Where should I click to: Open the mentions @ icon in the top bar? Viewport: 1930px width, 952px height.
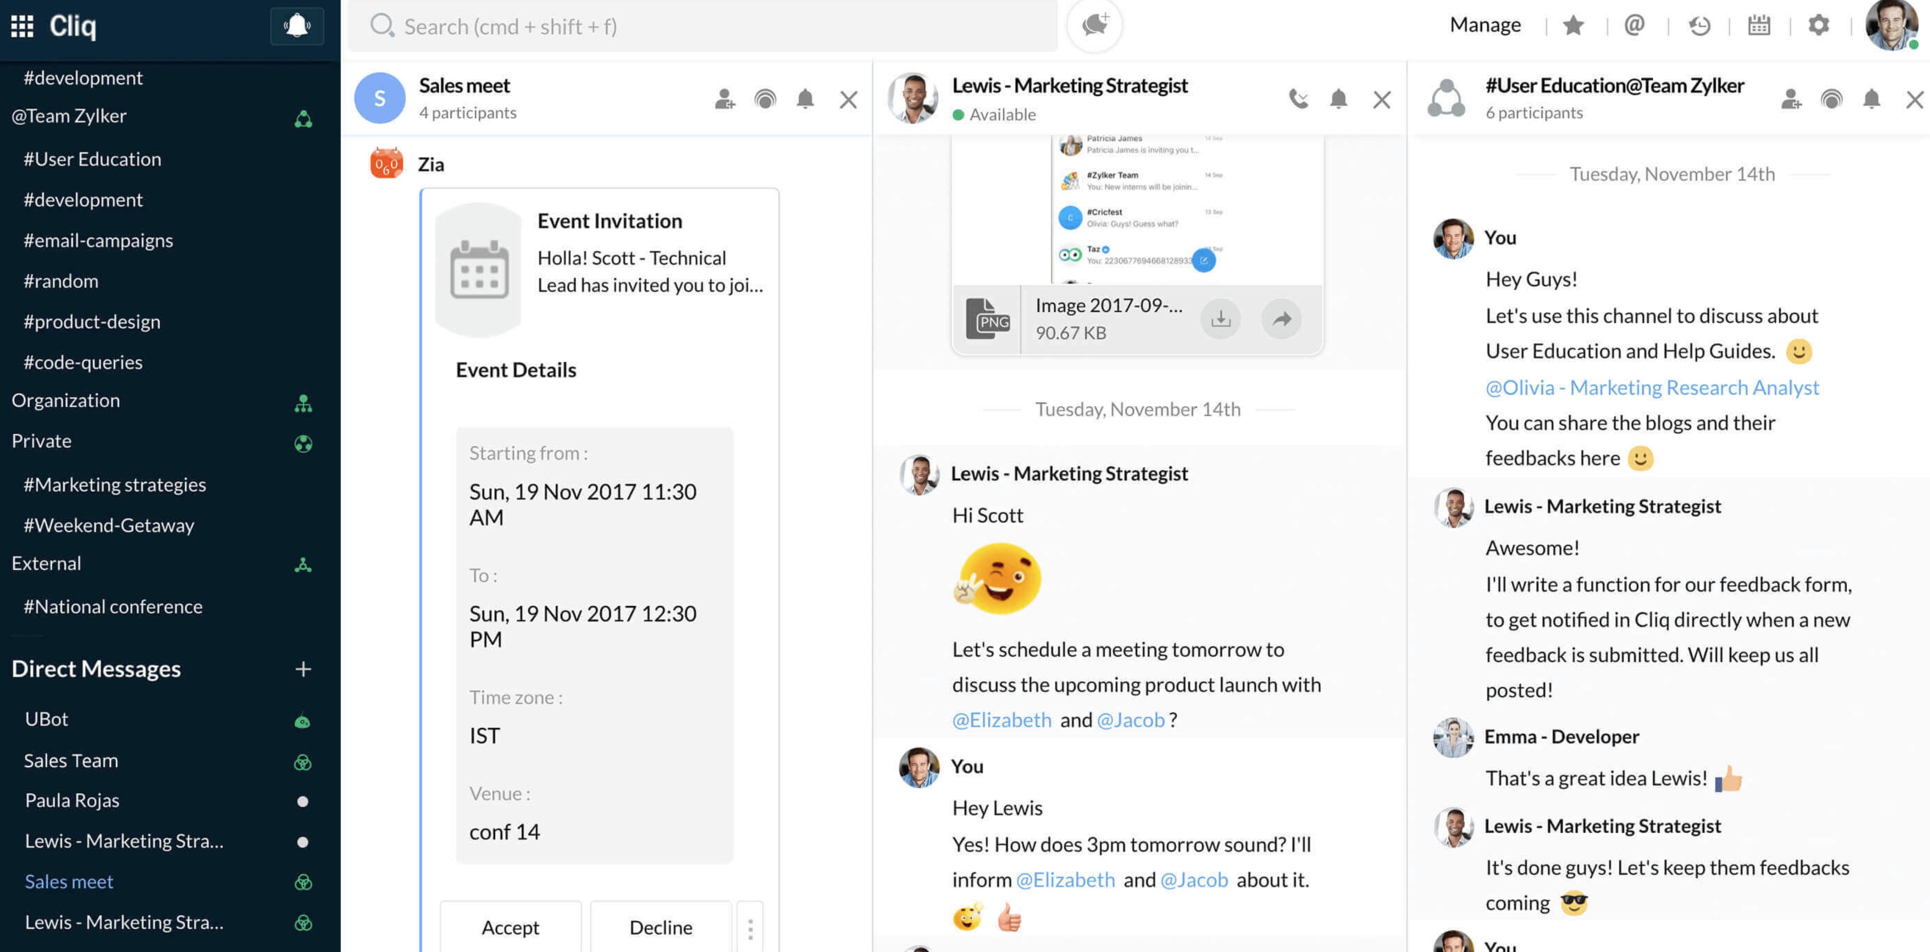click(x=1633, y=25)
